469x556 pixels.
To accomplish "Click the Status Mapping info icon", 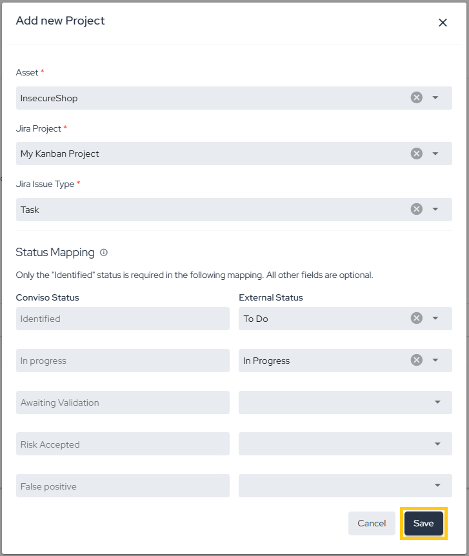I will pos(104,252).
